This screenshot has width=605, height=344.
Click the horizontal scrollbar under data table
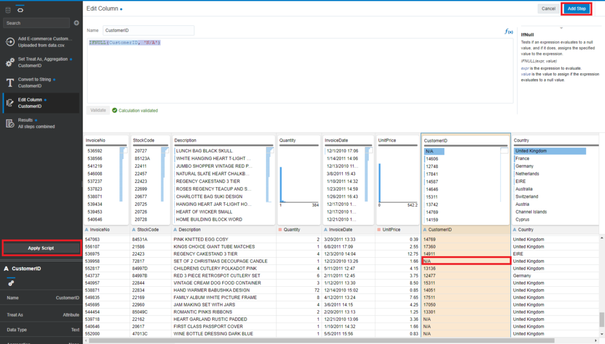(x=322, y=340)
